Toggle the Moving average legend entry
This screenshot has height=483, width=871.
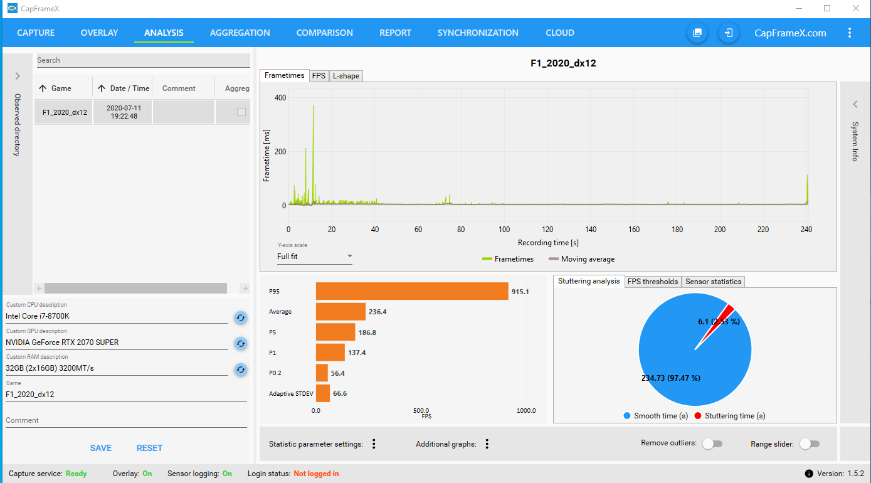point(581,259)
